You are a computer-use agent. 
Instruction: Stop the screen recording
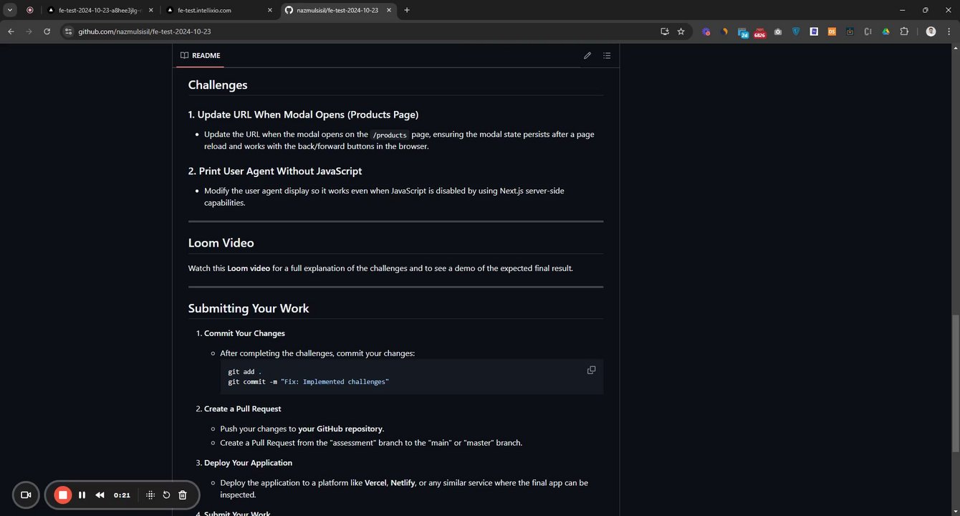tap(63, 494)
